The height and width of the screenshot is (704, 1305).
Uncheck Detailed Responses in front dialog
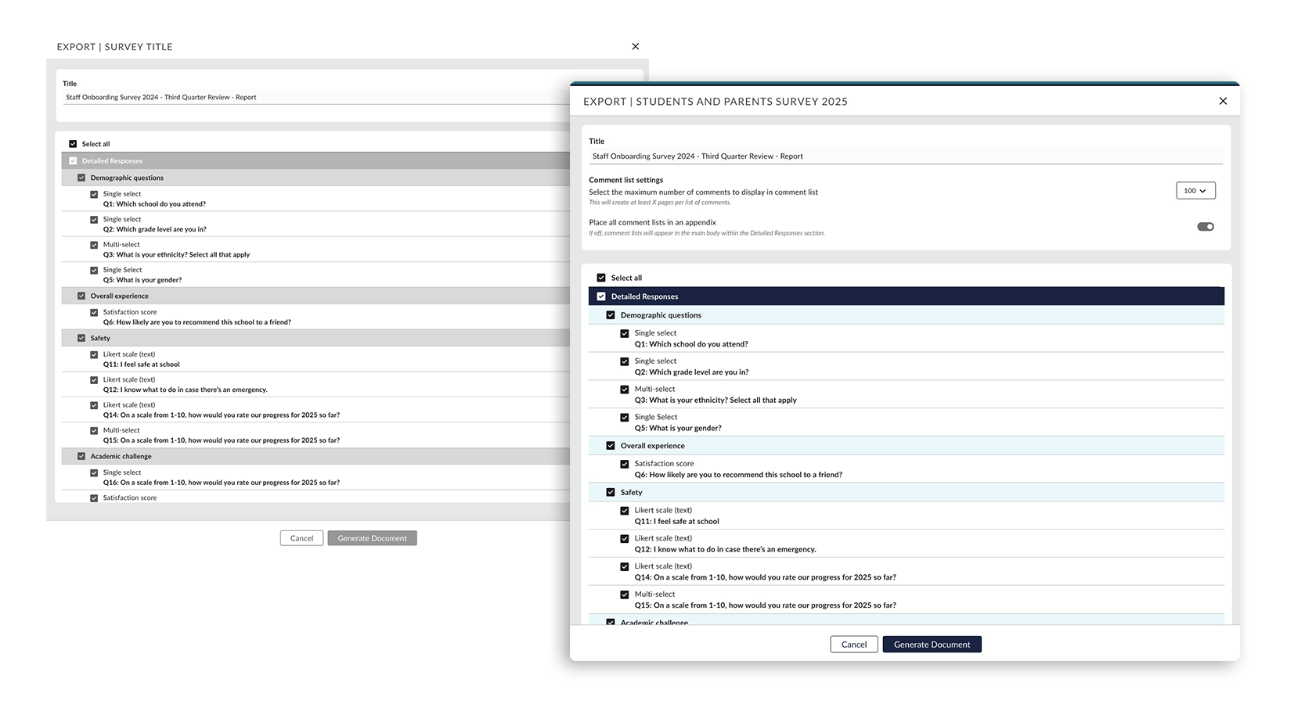pos(601,296)
